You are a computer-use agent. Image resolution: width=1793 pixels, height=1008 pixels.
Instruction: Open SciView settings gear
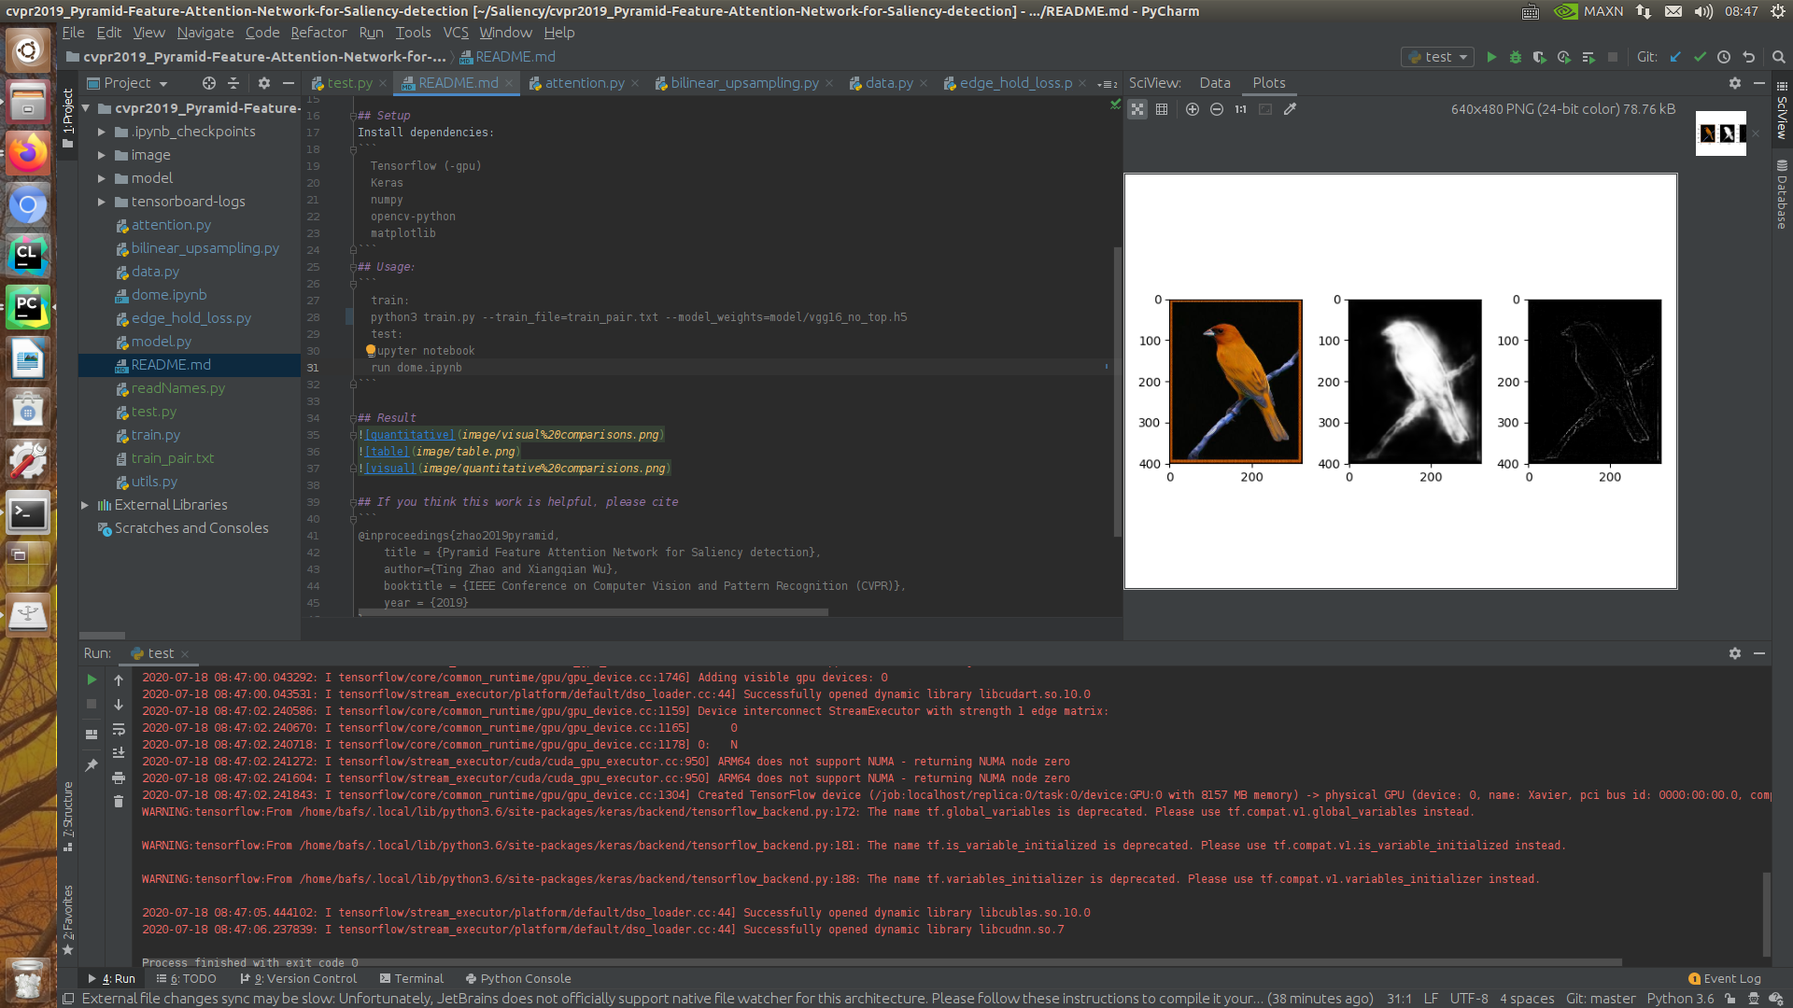click(x=1735, y=83)
